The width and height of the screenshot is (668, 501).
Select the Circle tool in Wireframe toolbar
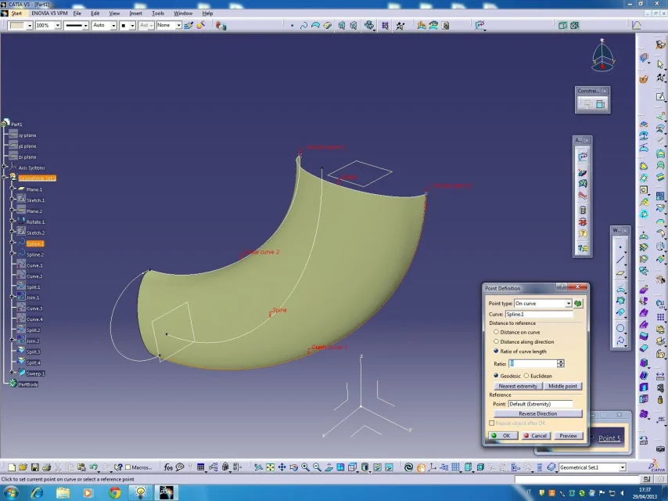tap(620, 328)
